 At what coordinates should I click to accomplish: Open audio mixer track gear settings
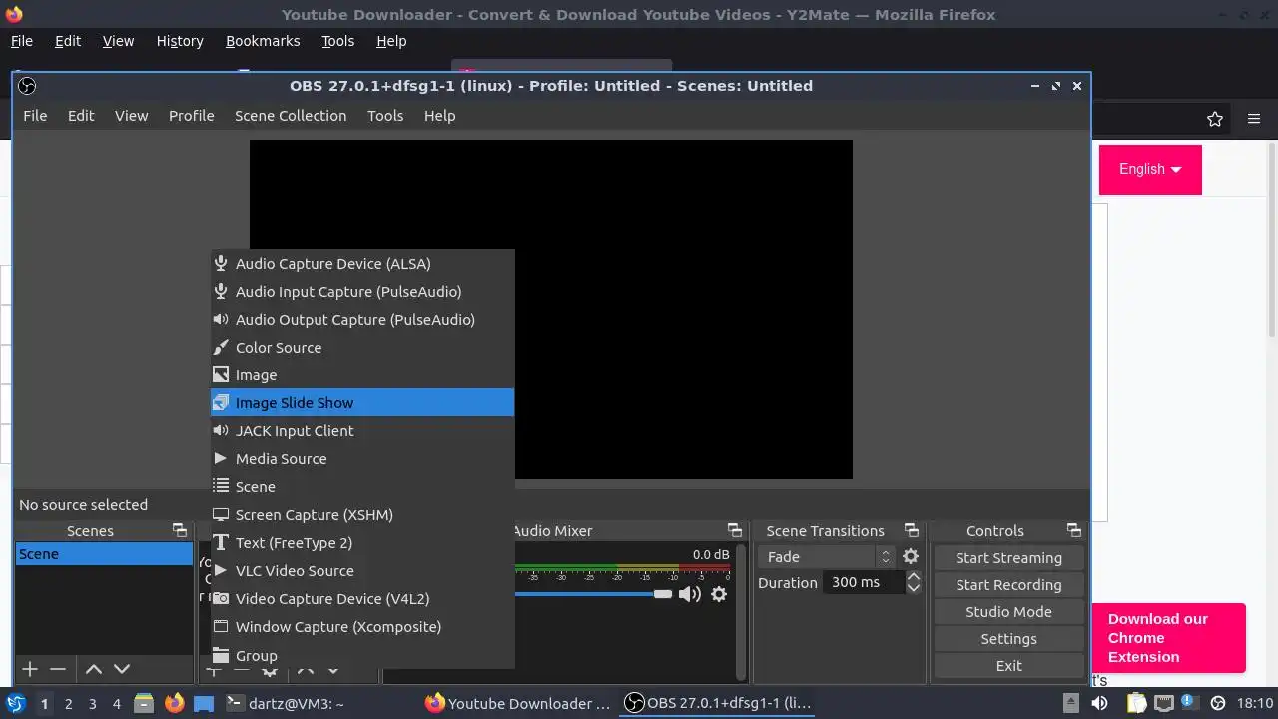click(x=719, y=594)
